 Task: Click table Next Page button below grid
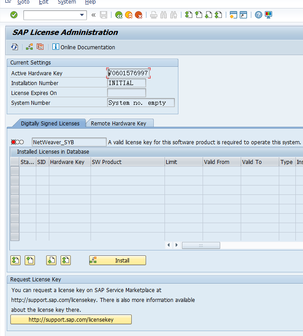[51, 260]
